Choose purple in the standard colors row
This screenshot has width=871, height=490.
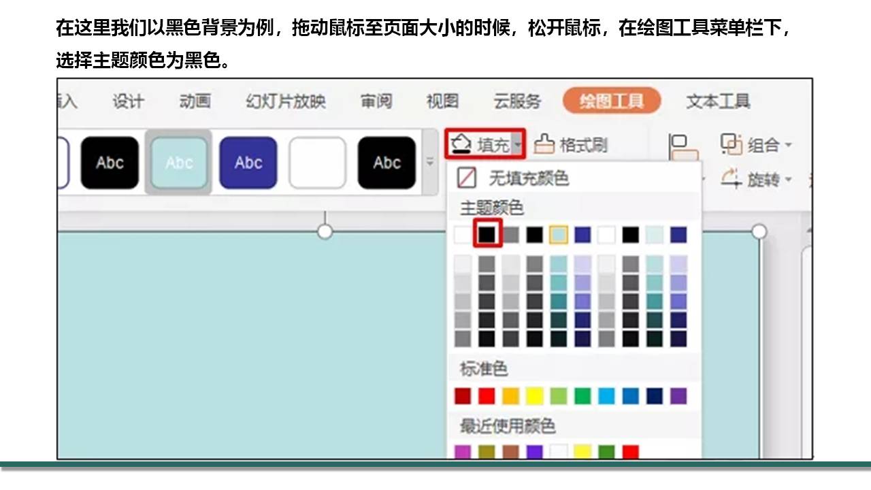tap(678, 396)
